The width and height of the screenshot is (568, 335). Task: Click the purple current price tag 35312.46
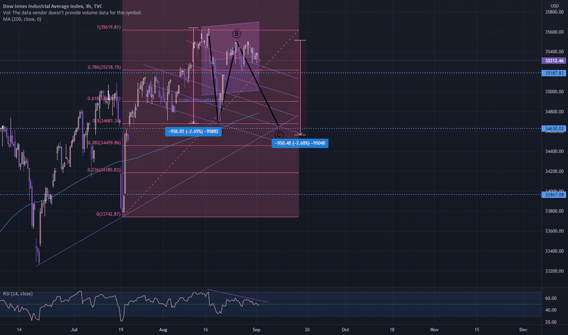pos(553,61)
